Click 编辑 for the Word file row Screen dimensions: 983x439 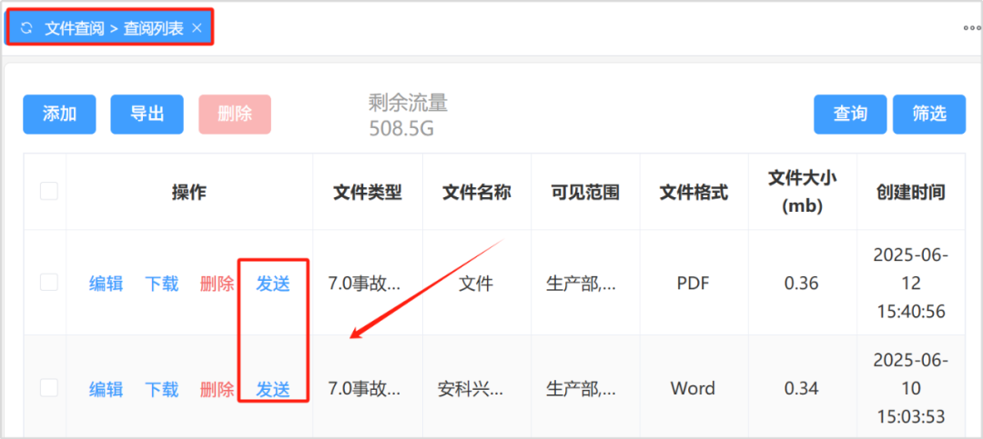106,389
